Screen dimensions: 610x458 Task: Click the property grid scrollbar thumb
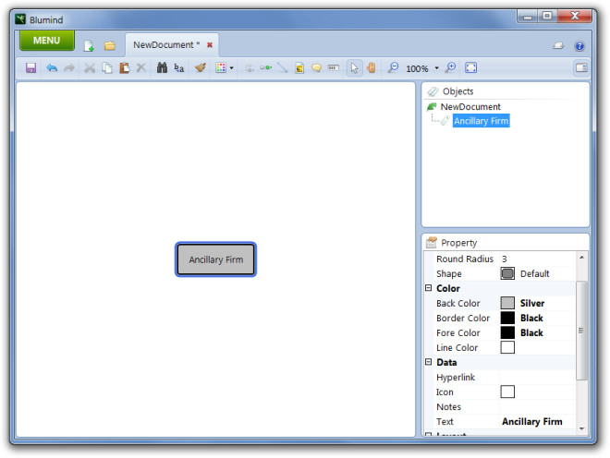pyautogui.click(x=581, y=330)
